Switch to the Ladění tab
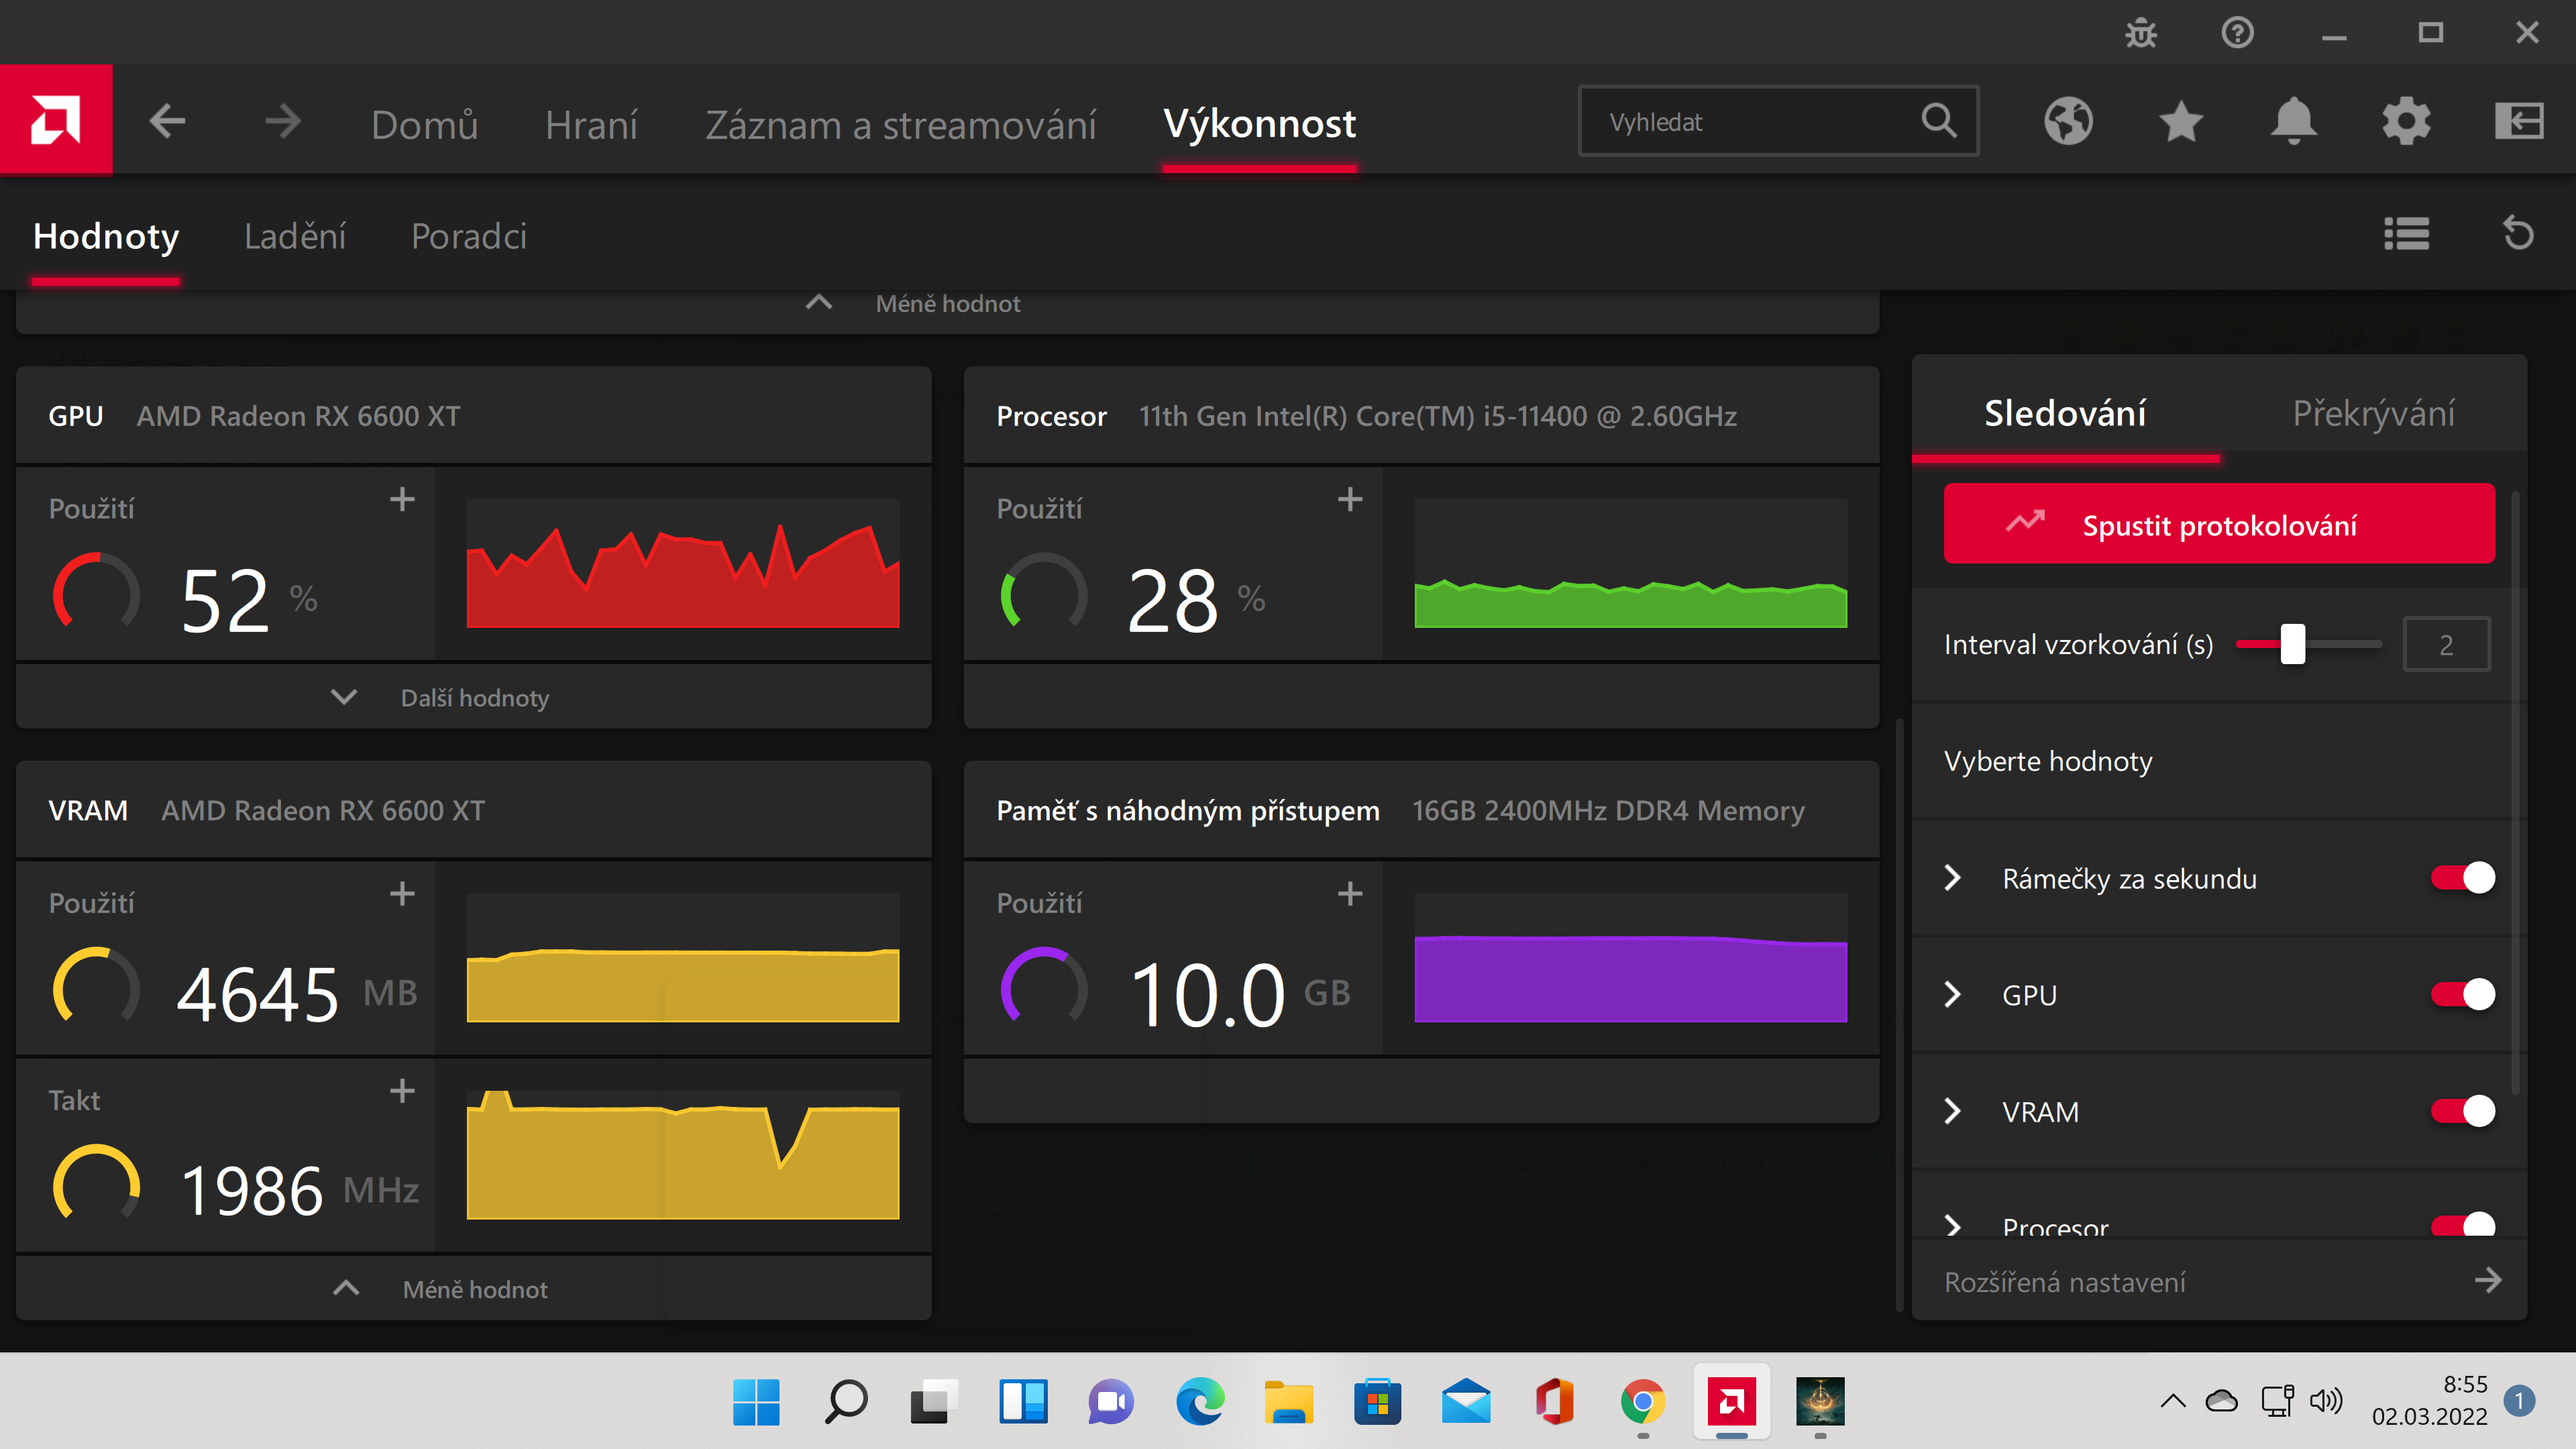Image resolution: width=2576 pixels, height=1449 pixels. tap(295, 236)
